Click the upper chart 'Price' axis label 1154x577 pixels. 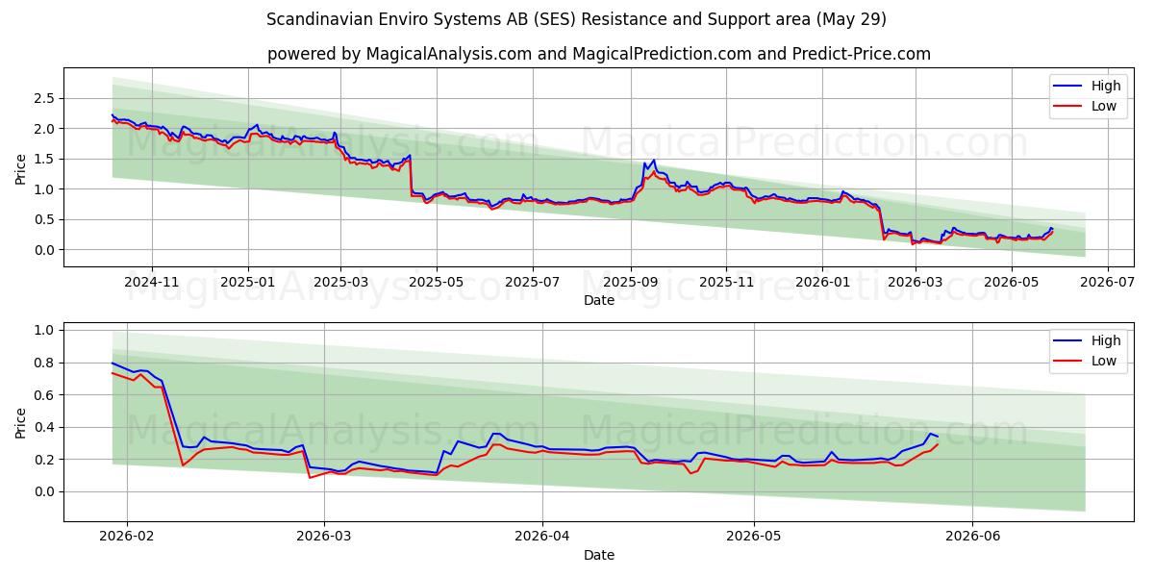point(22,167)
